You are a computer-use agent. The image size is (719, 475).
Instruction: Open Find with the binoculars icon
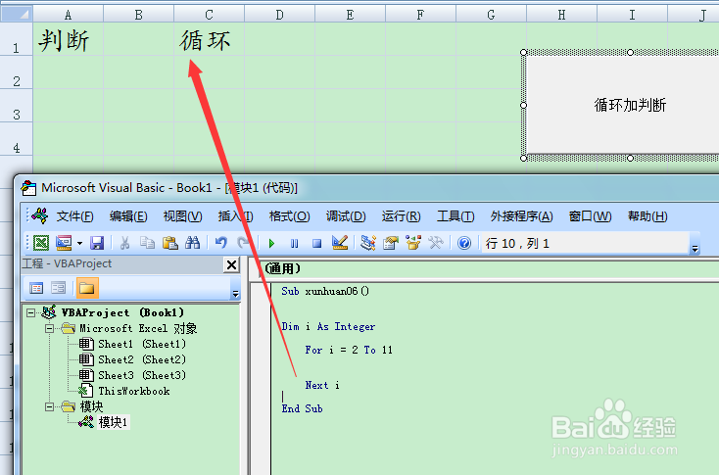pos(193,243)
